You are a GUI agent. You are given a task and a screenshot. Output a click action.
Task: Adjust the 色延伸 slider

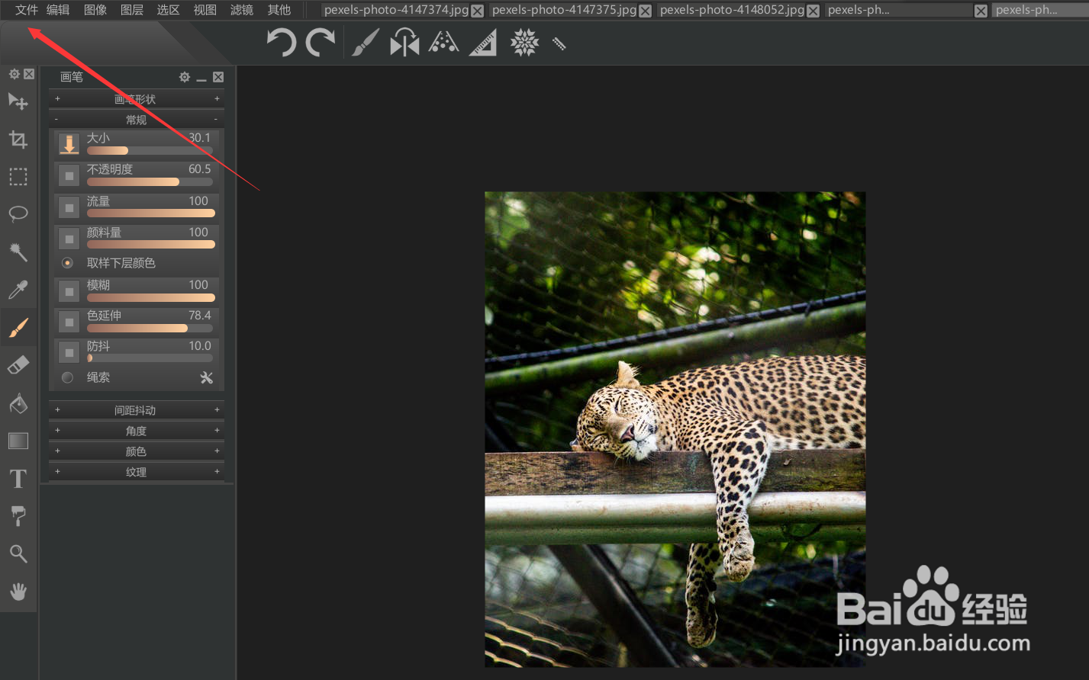point(150,329)
